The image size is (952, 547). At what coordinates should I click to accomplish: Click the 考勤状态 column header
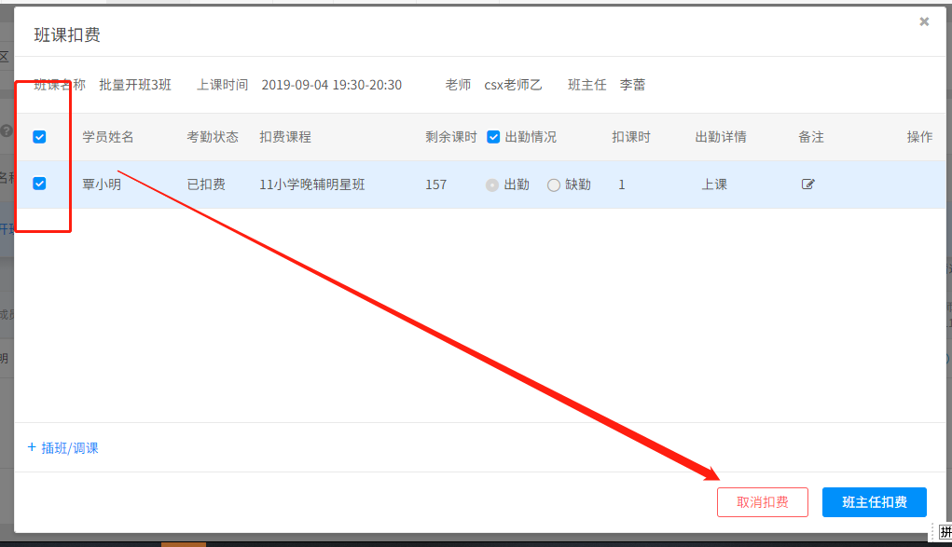pyautogui.click(x=213, y=137)
